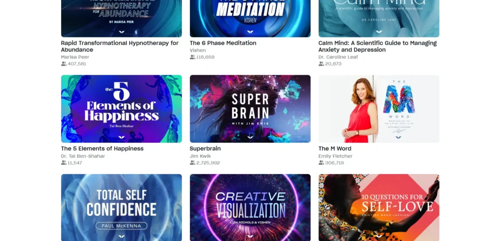Screen dimensions: 504x241
Task: Open The M Word course thumbnail
Action: click(x=379, y=109)
